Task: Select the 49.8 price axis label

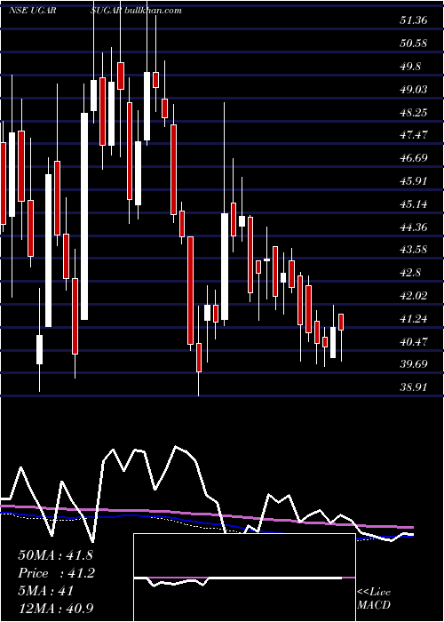Action: [x=410, y=66]
